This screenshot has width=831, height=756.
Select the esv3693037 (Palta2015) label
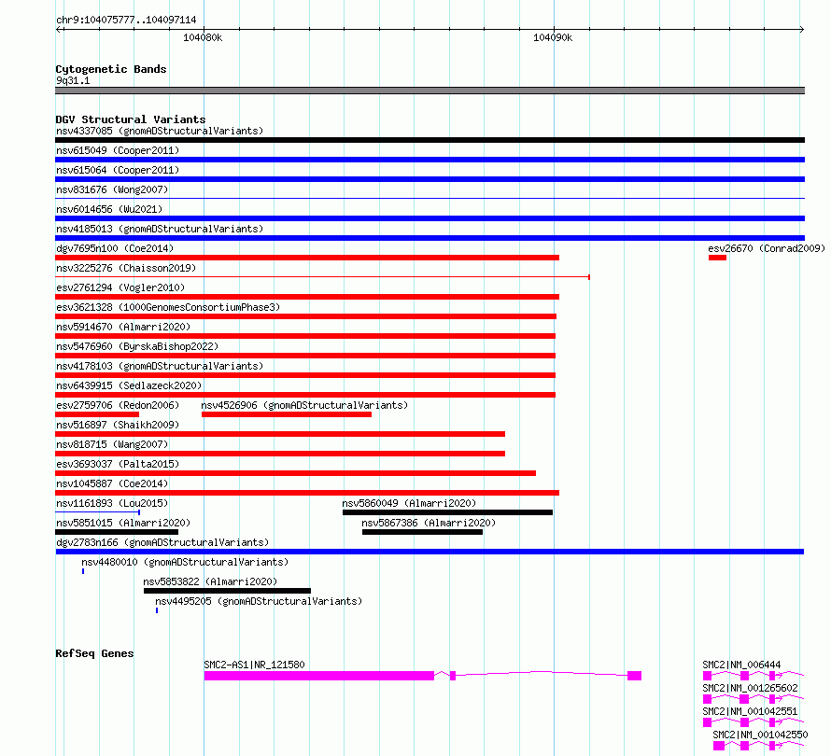coord(118,464)
